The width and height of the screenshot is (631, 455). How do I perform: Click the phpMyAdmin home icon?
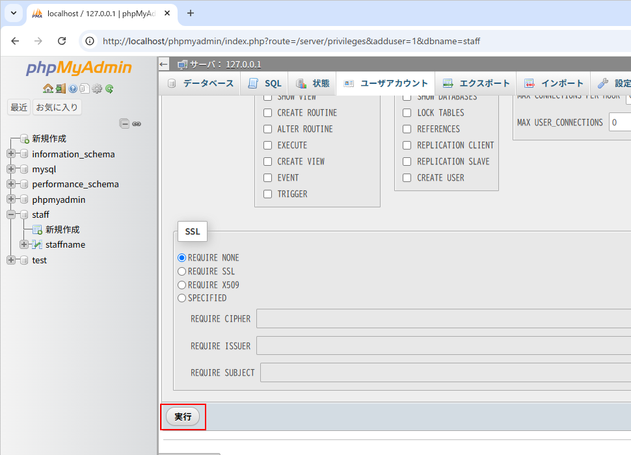[47, 88]
